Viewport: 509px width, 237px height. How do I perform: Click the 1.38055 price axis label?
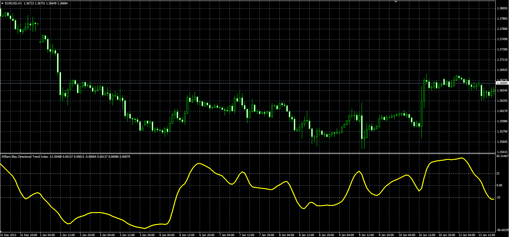tap(503, 8)
